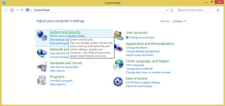This screenshot has height=106, width=225.
Task: Open the recent locations dropdown arrow
Action: point(17,10)
